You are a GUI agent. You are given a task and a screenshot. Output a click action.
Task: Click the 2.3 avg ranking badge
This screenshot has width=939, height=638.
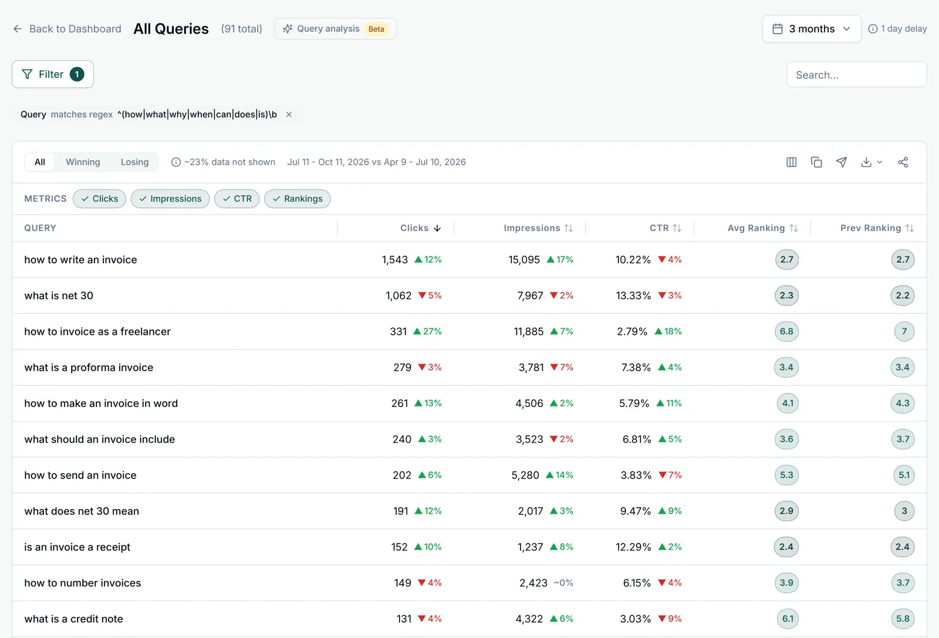pos(786,296)
